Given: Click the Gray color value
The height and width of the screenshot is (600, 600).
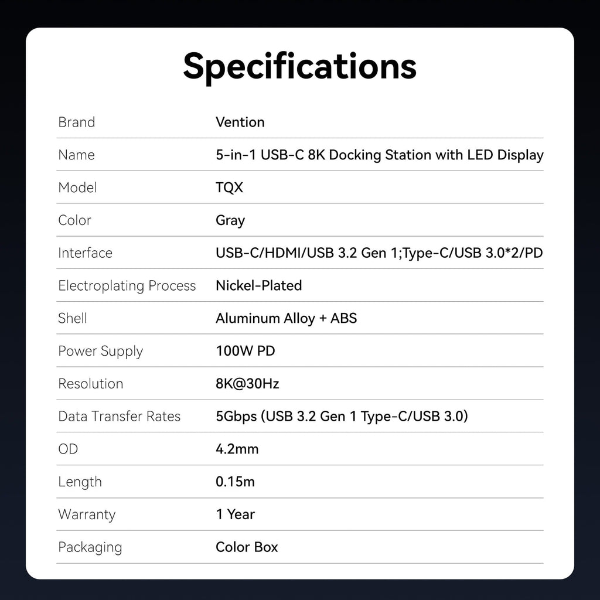Looking at the screenshot, I should click(230, 220).
